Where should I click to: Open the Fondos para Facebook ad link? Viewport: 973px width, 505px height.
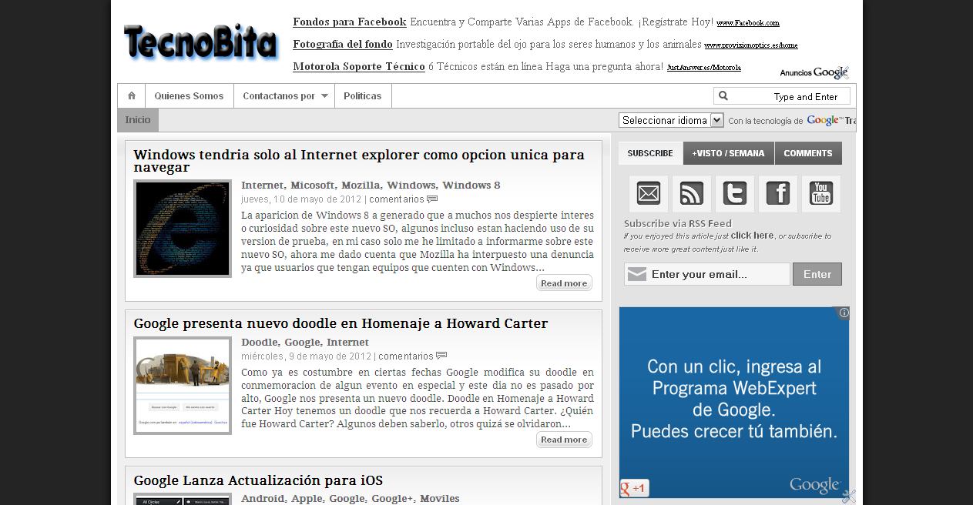coord(349,22)
